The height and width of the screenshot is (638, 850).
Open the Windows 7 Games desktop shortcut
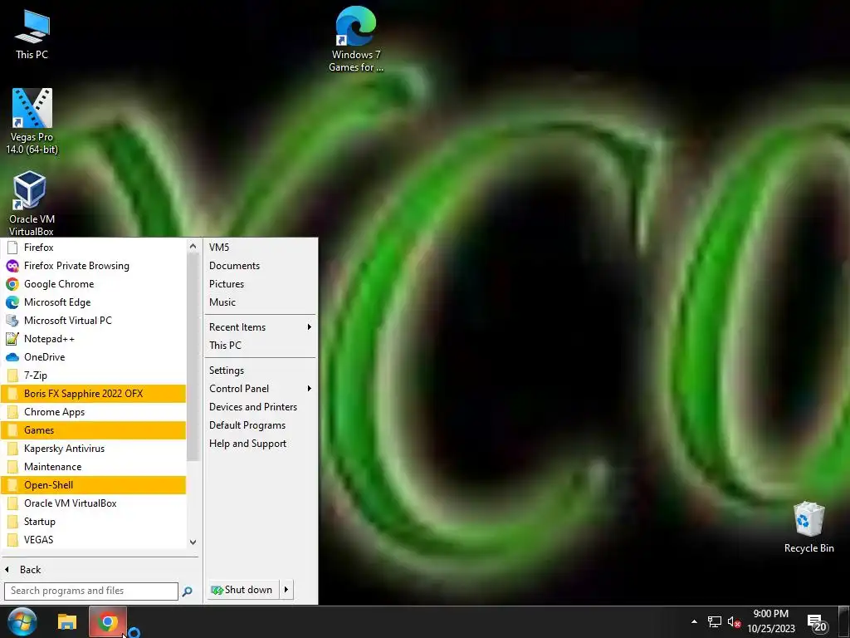click(355, 39)
